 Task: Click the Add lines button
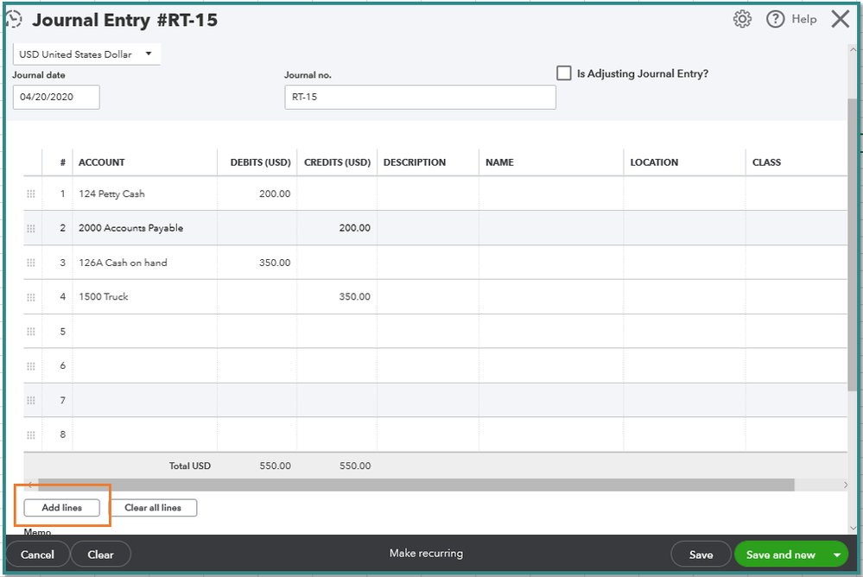tap(61, 508)
